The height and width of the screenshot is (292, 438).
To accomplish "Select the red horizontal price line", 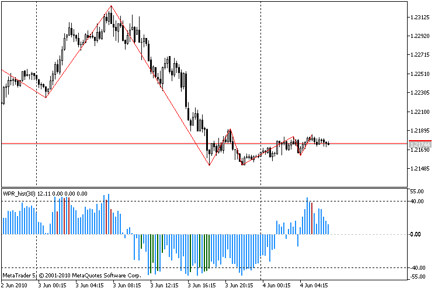I will [x=204, y=143].
